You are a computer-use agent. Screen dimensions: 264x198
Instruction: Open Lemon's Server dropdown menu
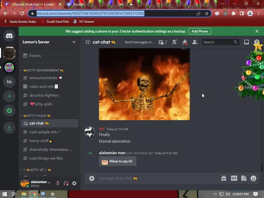(x=74, y=42)
